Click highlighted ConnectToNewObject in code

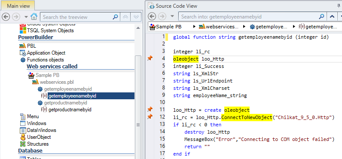(x=247, y=117)
